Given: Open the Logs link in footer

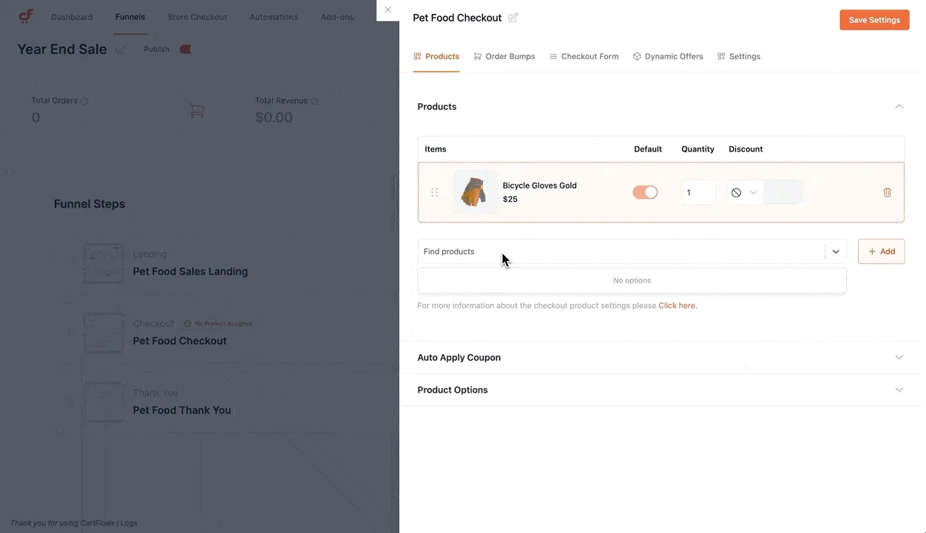Looking at the screenshot, I should click(x=129, y=523).
